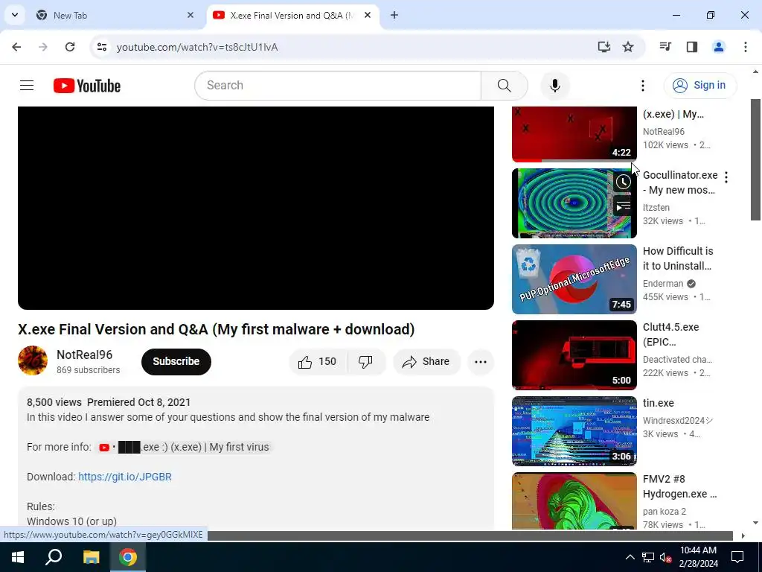762x572 pixels.
Task: Open Clutt4.5.exe video thumbnail
Action: [x=574, y=355]
